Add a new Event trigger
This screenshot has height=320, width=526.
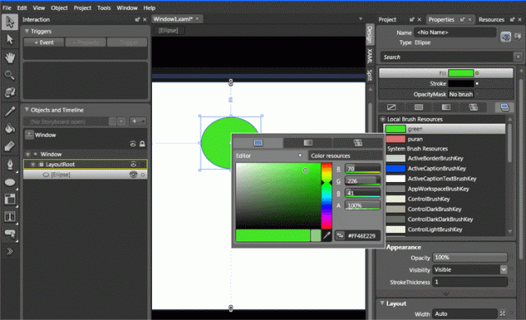44,43
